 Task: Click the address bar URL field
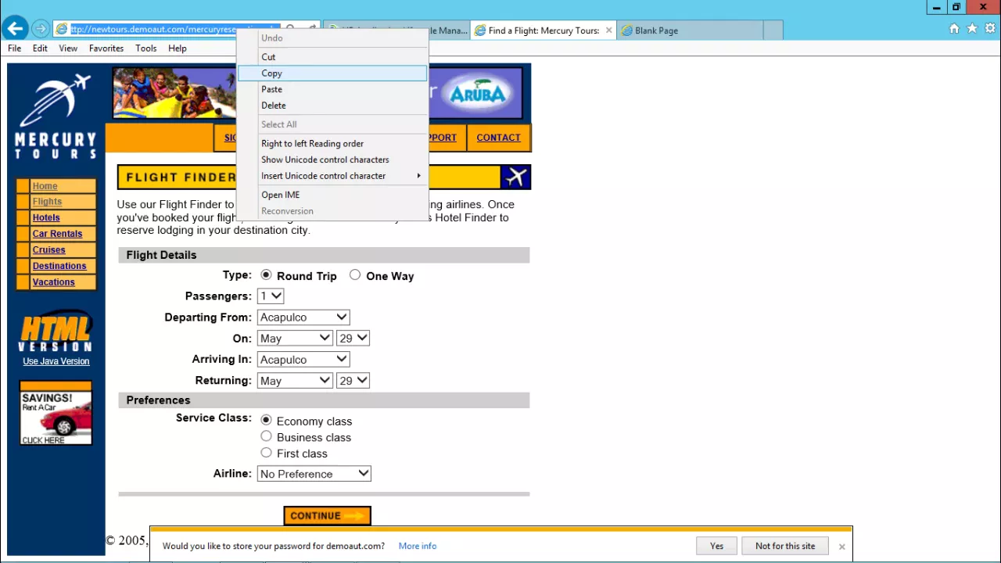(174, 30)
